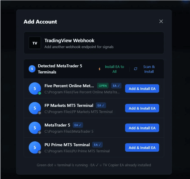Add & Install EA for PU Prime
190x179 pixels.
coord(142,148)
